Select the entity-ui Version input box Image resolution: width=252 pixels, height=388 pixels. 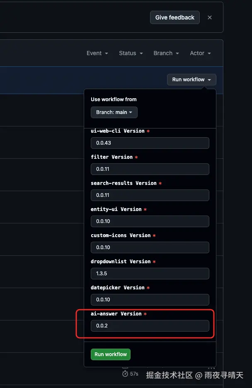point(150,221)
